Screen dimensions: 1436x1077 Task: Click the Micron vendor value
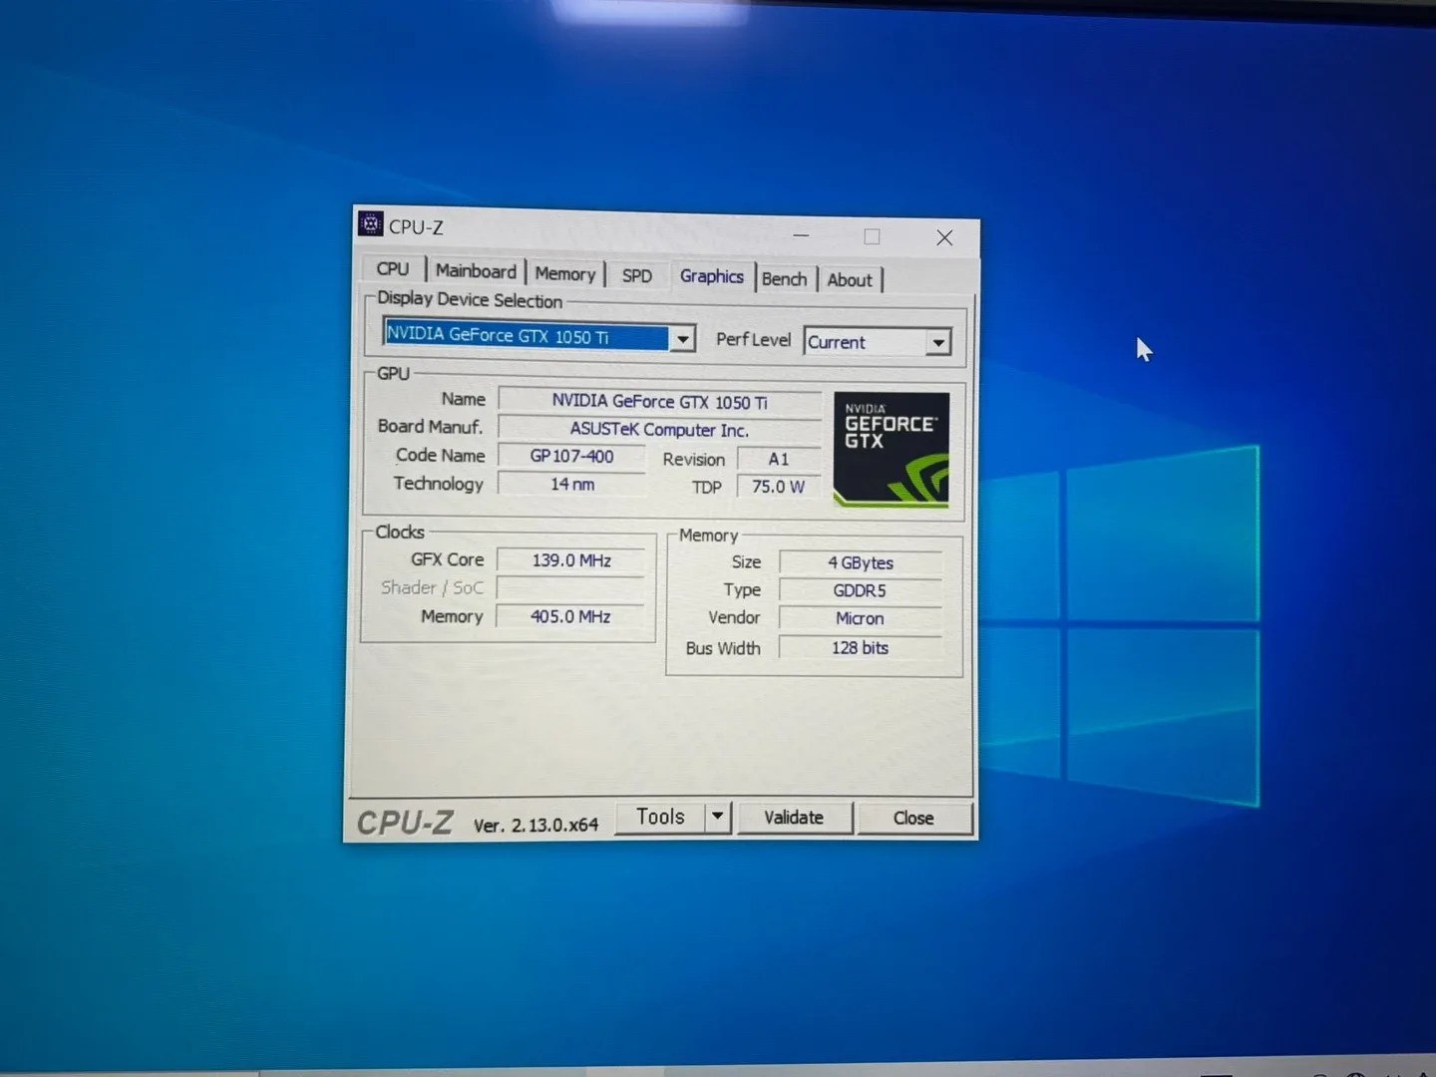tap(861, 618)
